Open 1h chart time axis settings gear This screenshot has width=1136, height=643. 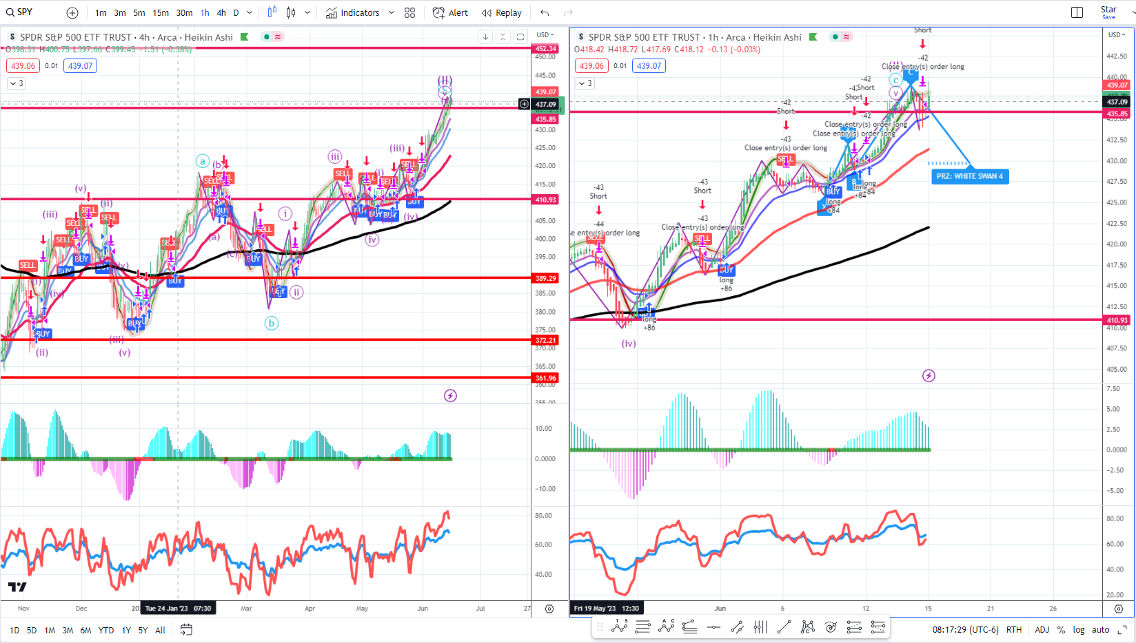[1119, 609]
